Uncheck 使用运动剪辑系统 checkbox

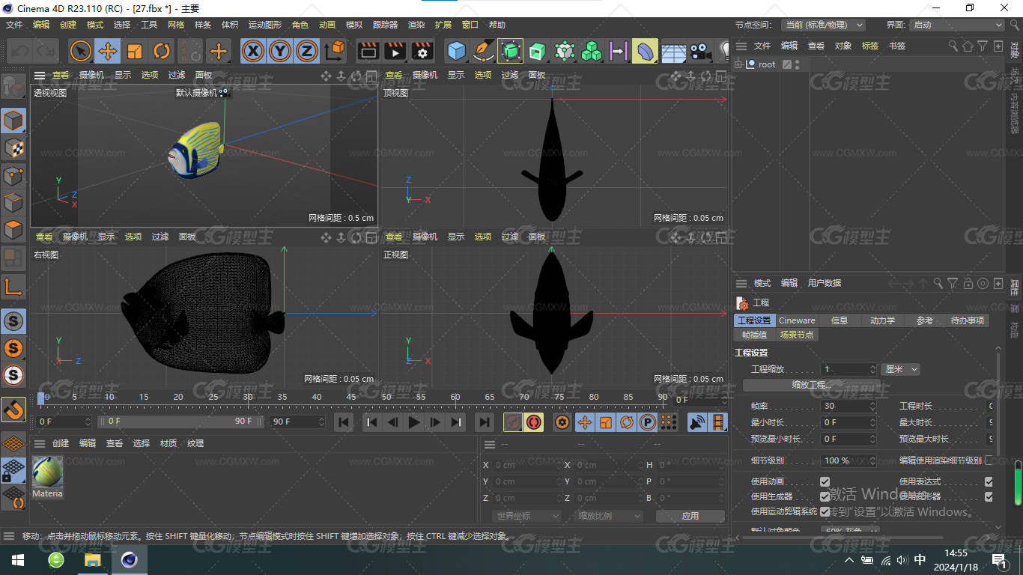pos(825,511)
